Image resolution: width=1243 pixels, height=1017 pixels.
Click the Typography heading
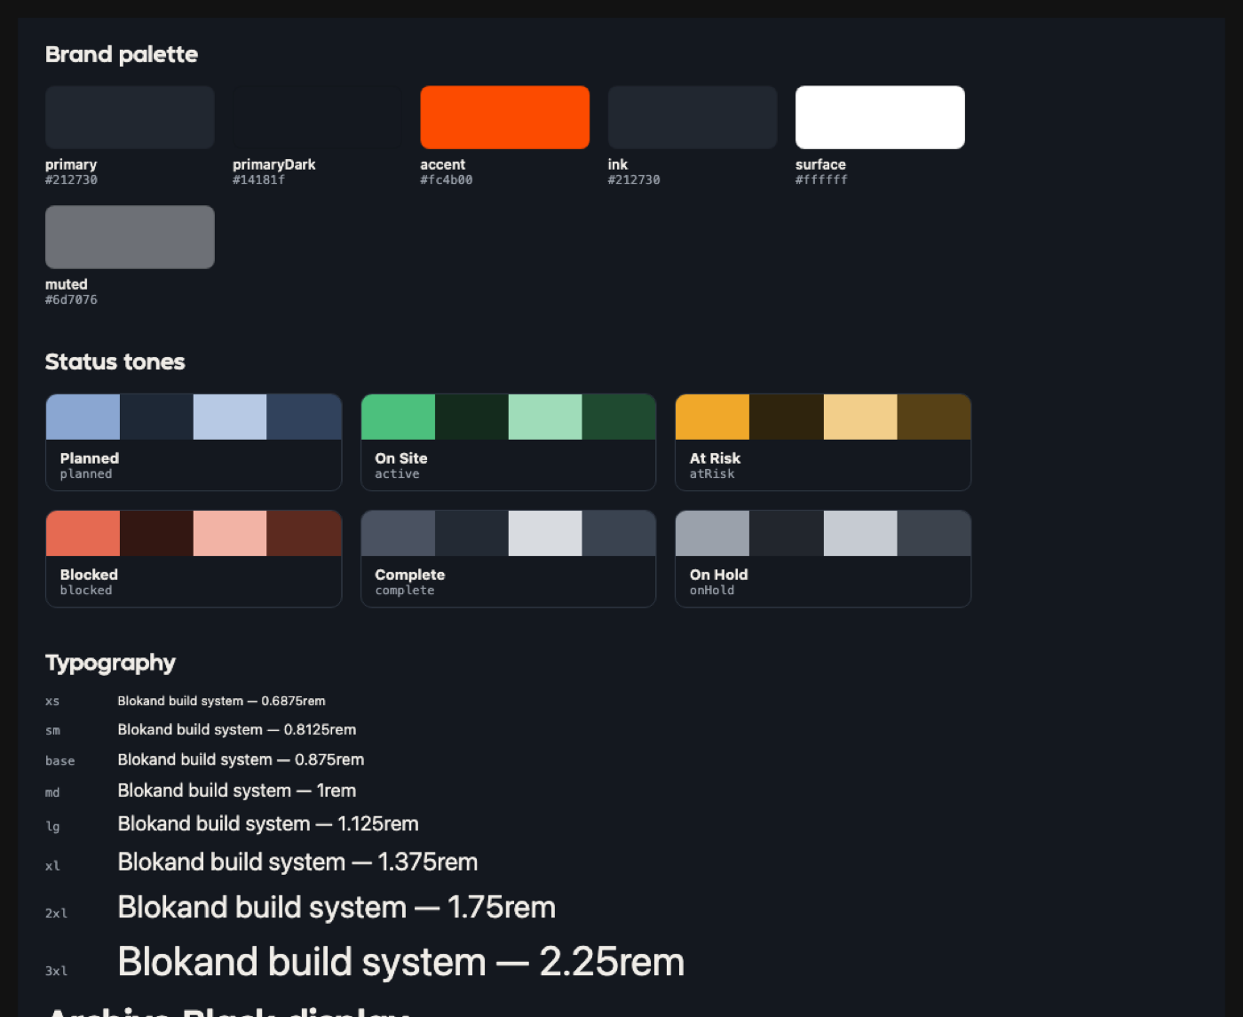tap(110, 663)
